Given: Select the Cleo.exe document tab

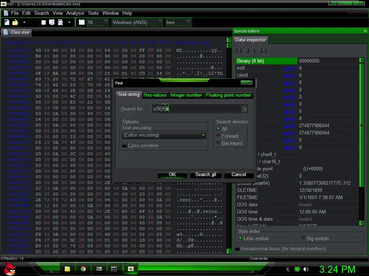Looking at the screenshot, I should [17, 32].
